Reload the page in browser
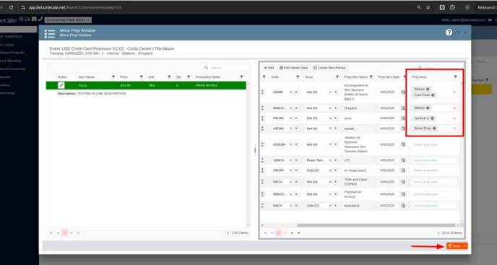 pos(11,7)
